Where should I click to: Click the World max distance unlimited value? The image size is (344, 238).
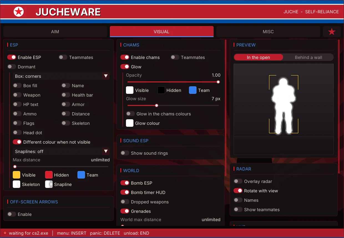pos(211,219)
